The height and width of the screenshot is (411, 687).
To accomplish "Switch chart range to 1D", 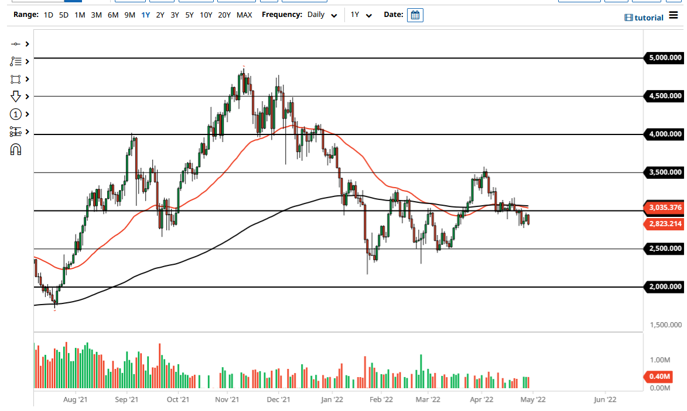I will 47,15.
